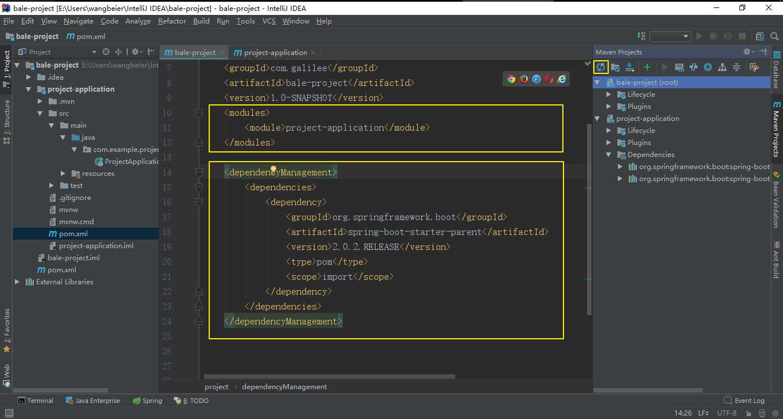
Task: Reimport all Maven projects icon
Action: click(601, 67)
